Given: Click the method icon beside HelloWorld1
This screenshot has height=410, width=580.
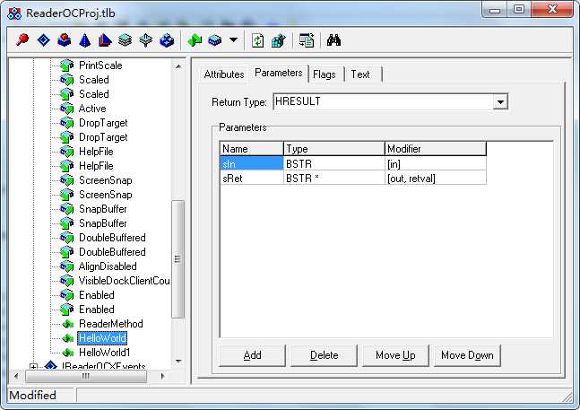Looking at the screenshot, I should click(x=68, y=353).
